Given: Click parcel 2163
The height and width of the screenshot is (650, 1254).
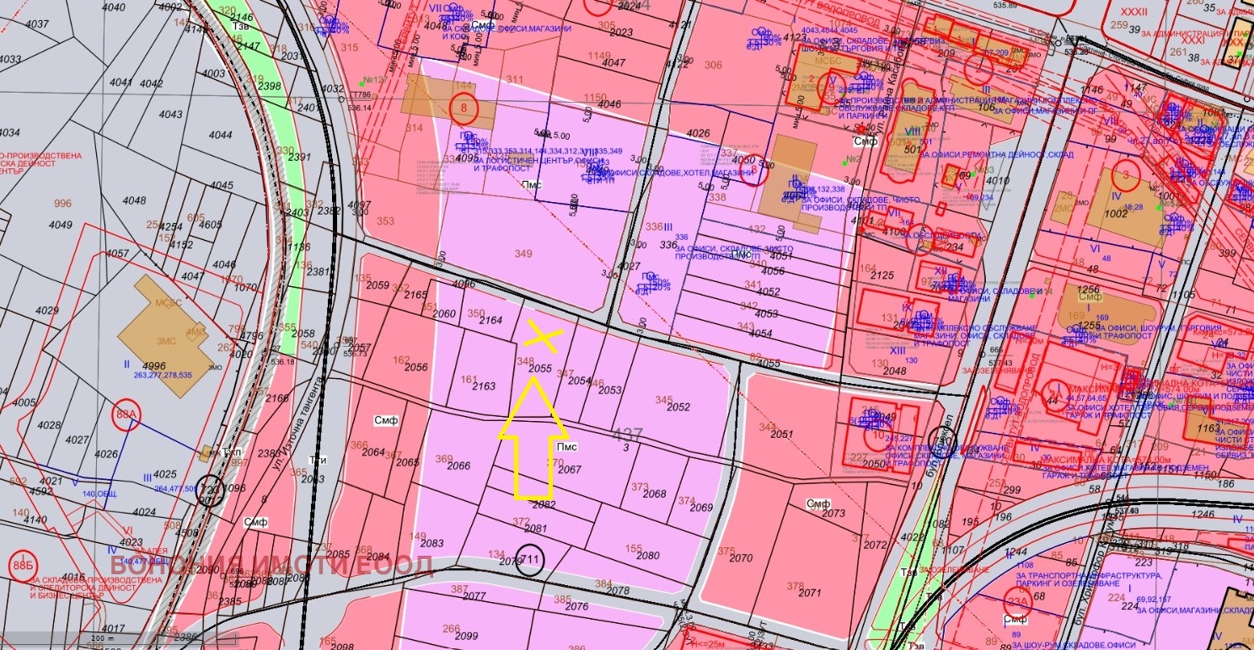Looking at the screenshot, I should click(484, 386).
